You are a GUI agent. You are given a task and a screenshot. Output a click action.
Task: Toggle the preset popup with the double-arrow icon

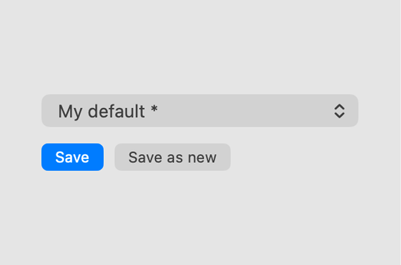339,111
